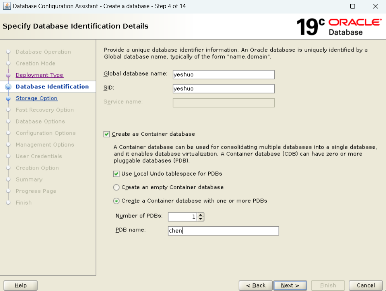Toggle Use Local Undo tablespace for PDBs

(x=116, y=174)
